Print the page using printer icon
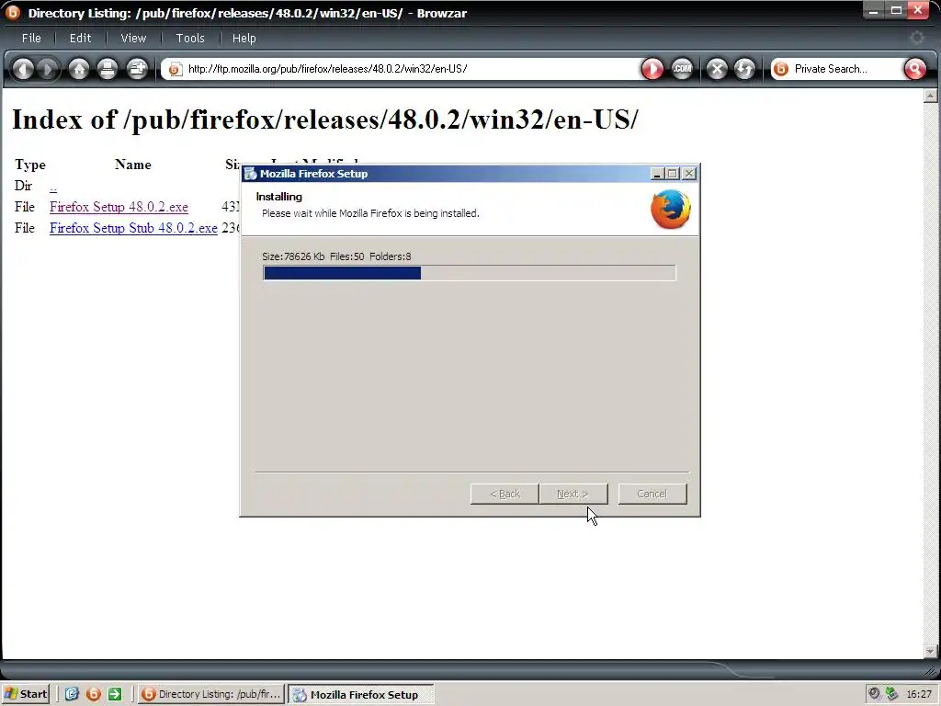This screenshot has height=706, width=941. 108,69
